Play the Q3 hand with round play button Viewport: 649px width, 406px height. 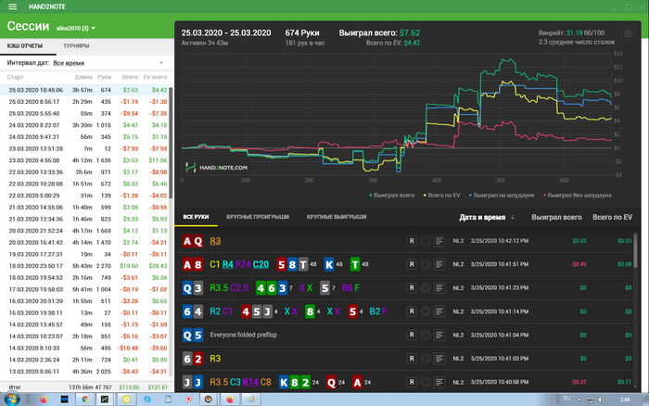[x=426, y=287]
